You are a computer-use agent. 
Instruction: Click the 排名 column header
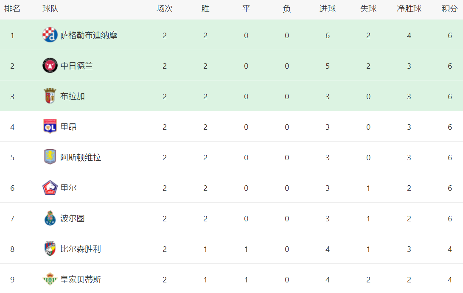(12, 9)
